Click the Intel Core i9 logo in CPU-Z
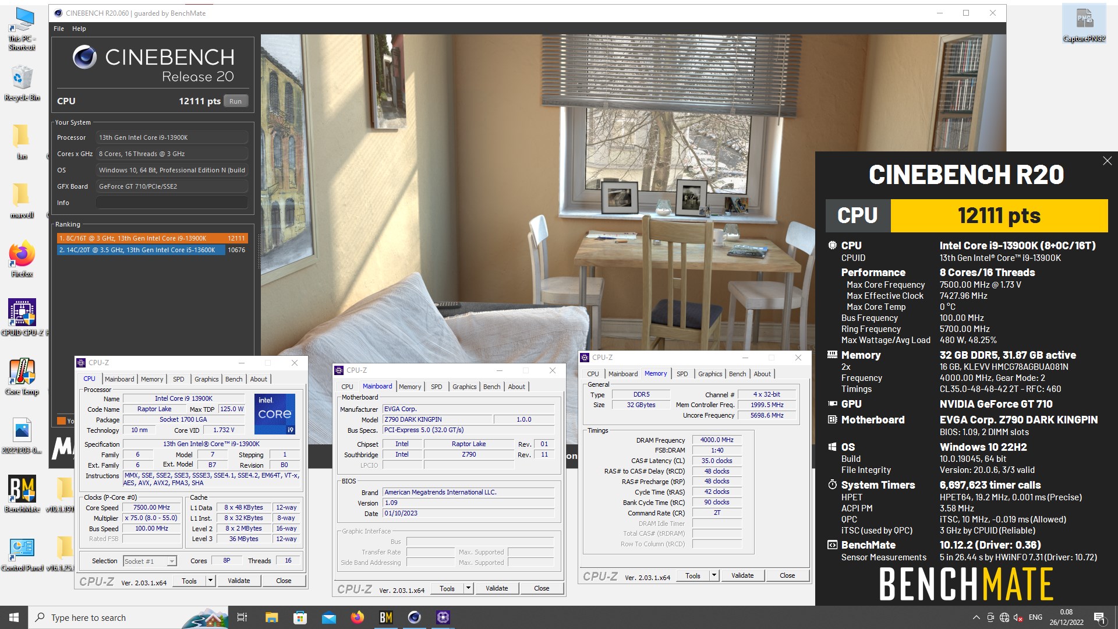Screen dimensions: 1118x629 point(275,414)
